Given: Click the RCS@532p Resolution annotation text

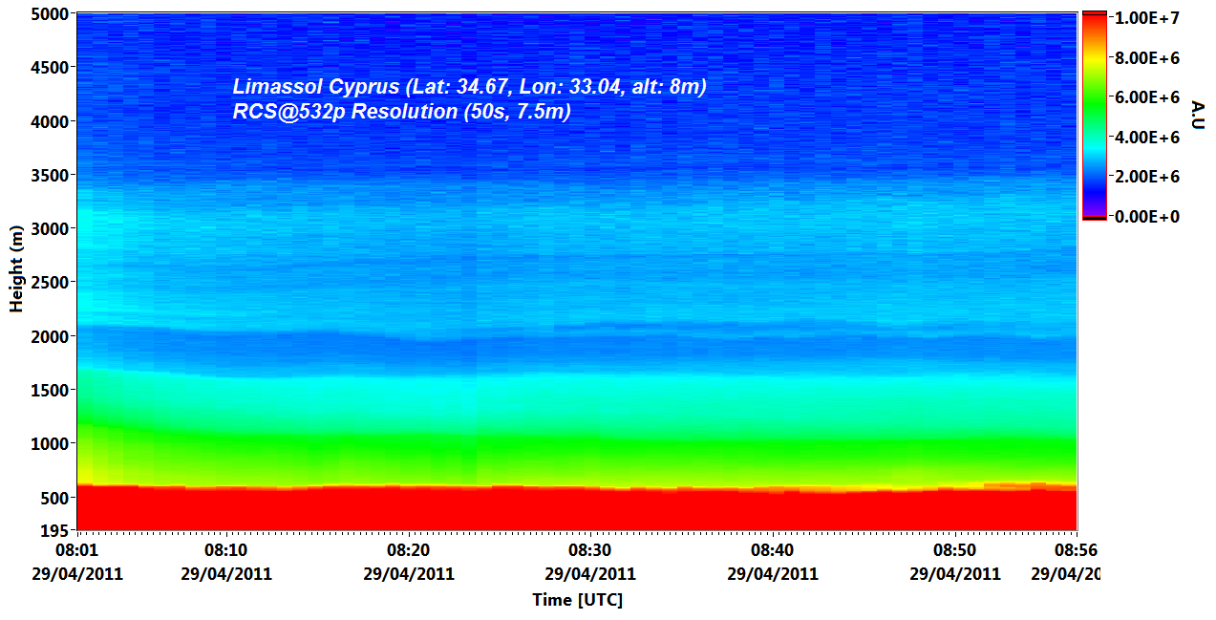Looking at the screenshot, I should [401, 112].
